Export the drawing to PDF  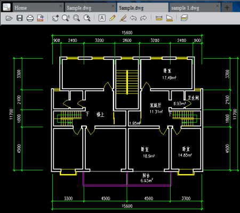[x=41, y=18]
